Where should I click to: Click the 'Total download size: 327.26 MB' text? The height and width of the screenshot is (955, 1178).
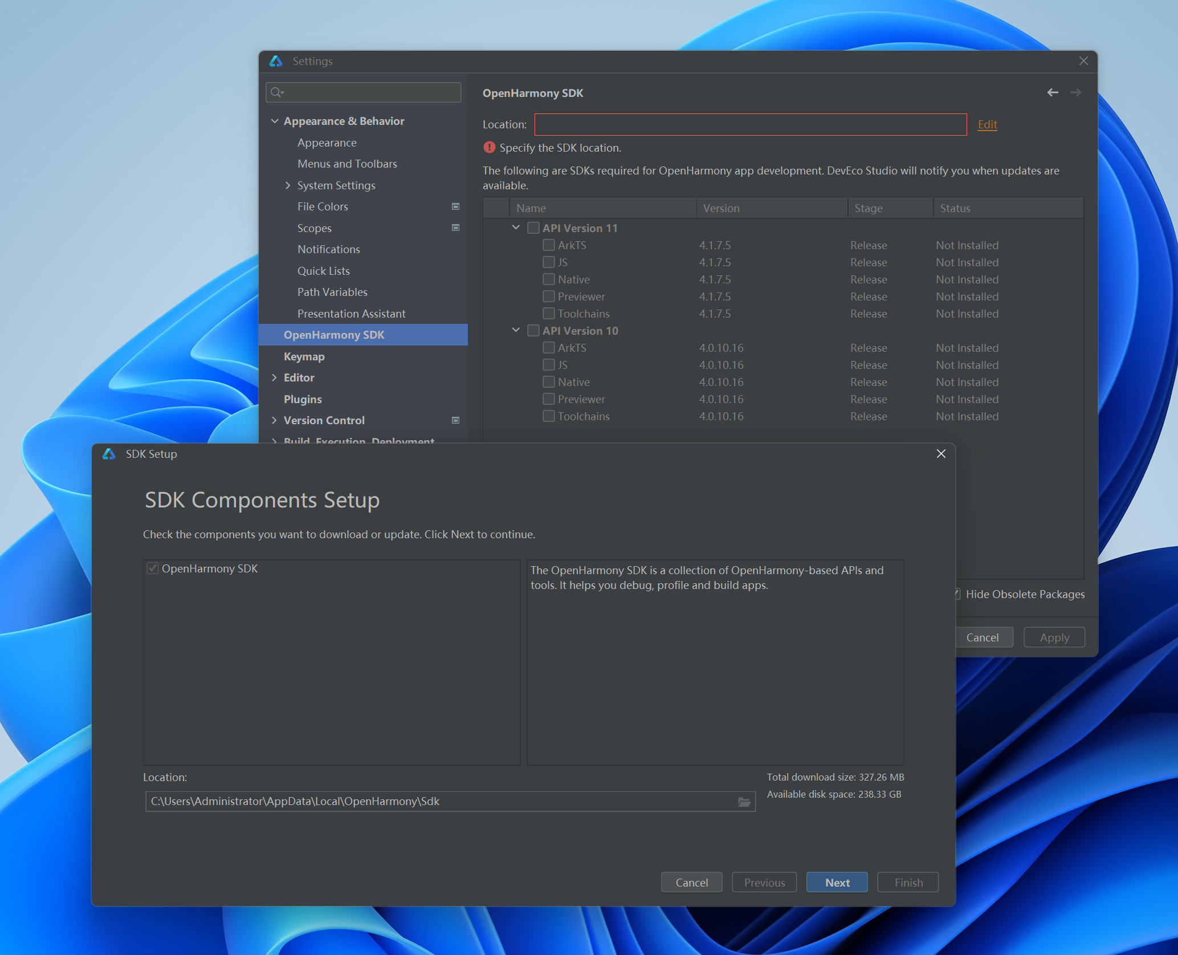835,777
